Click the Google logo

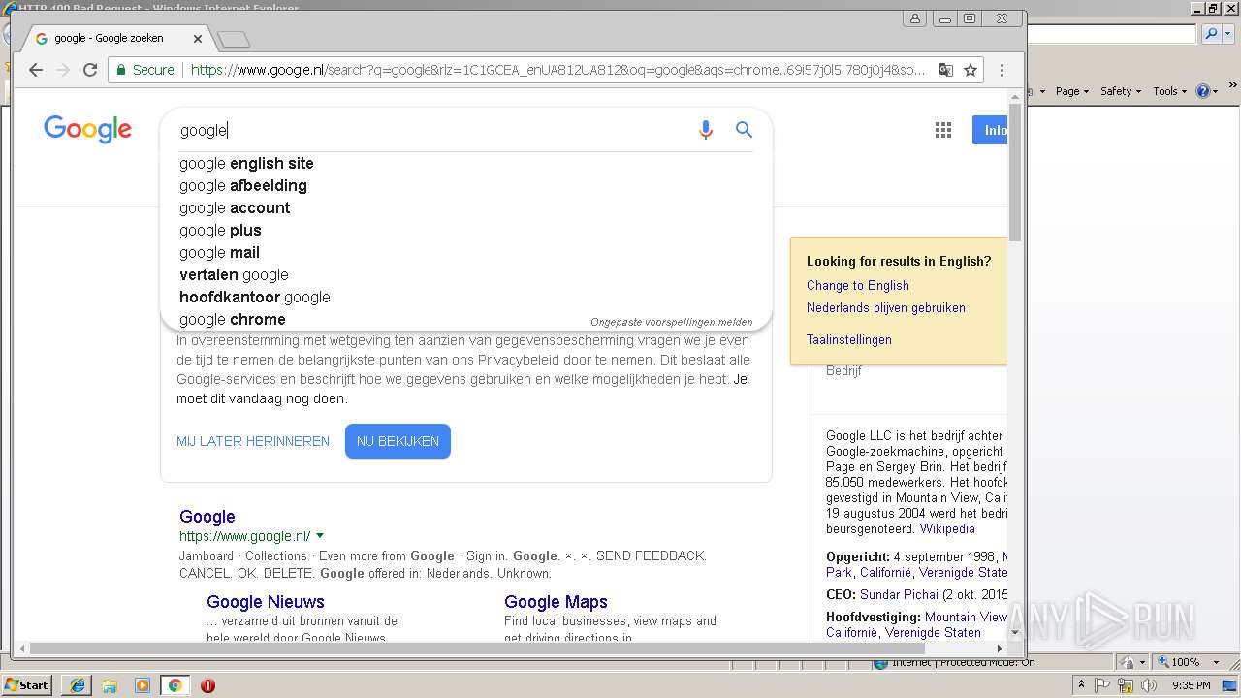click(x=87, y=130)
